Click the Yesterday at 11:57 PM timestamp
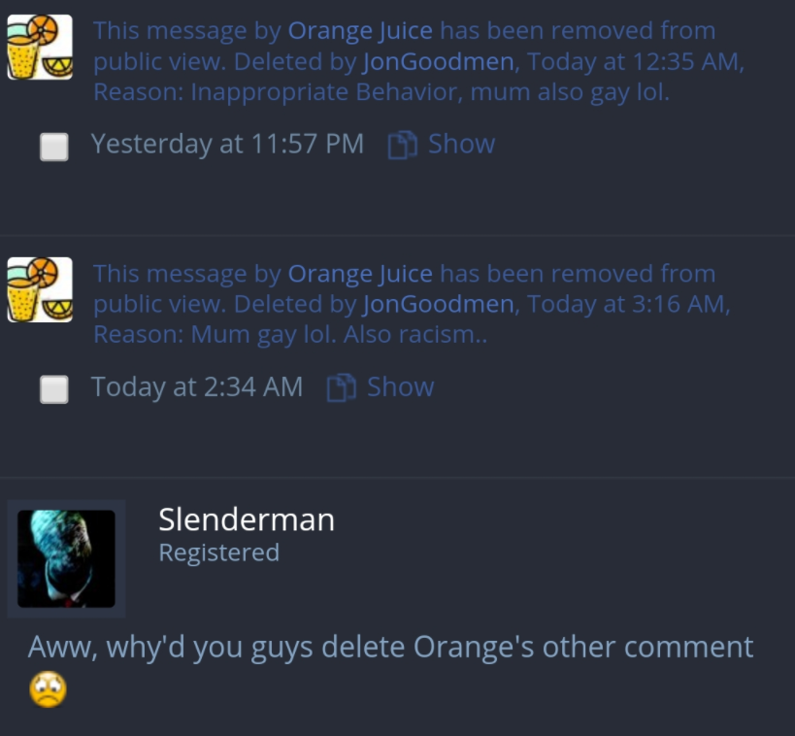 (227, 144)
